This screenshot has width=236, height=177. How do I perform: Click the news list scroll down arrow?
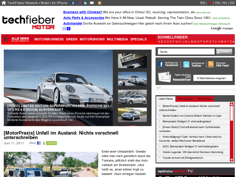232,160
